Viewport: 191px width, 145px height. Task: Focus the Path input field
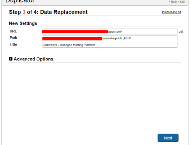(110, 38)
